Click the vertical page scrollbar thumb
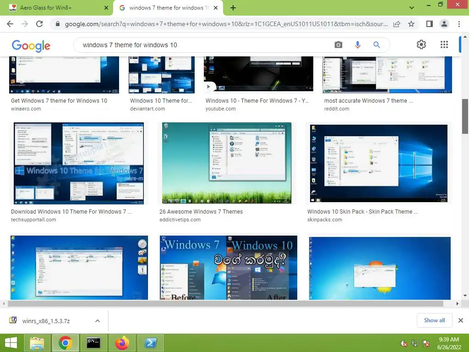 pos(465,116)
